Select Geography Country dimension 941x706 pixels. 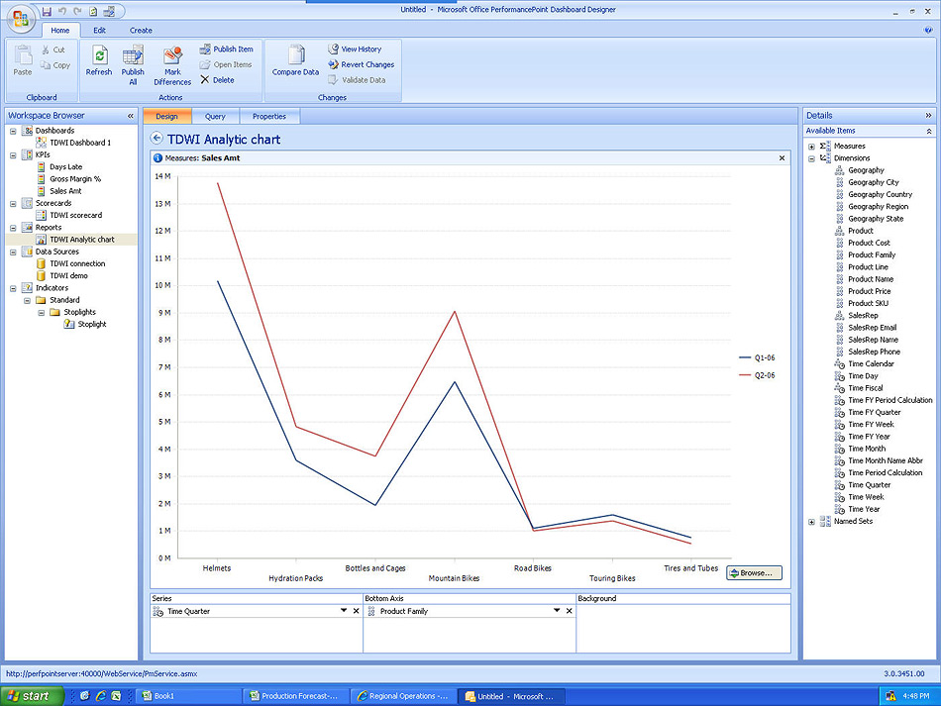[x=880, y=194]
